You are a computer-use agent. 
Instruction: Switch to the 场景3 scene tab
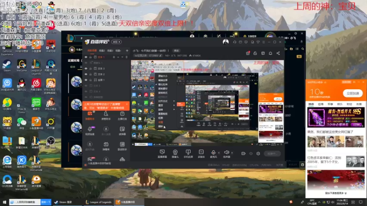coord(110,50)
